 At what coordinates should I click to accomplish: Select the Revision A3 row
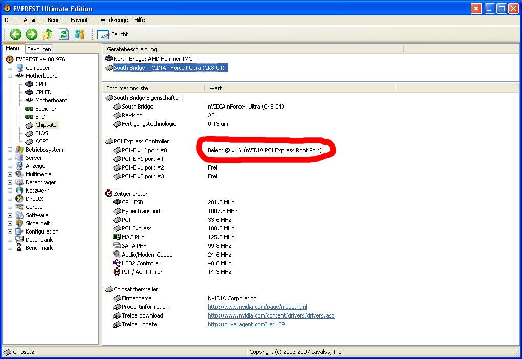point(164,115)
